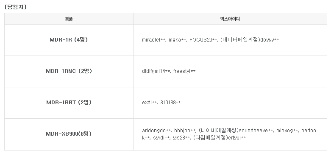This screenshot has height=156, width=334.
Task: Click the 당첨자 heading above the table
Action: [x=15, y=7]
